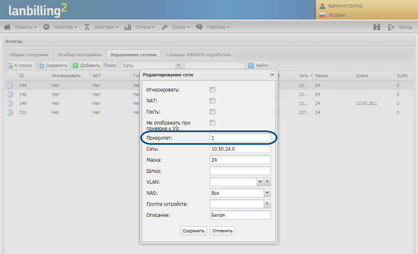Switch to Особые настройки tab

(80, 54)
